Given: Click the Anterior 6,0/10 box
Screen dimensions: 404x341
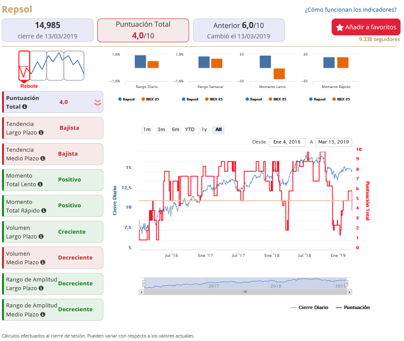Looking at the screenshot, I should coord(239,30).
